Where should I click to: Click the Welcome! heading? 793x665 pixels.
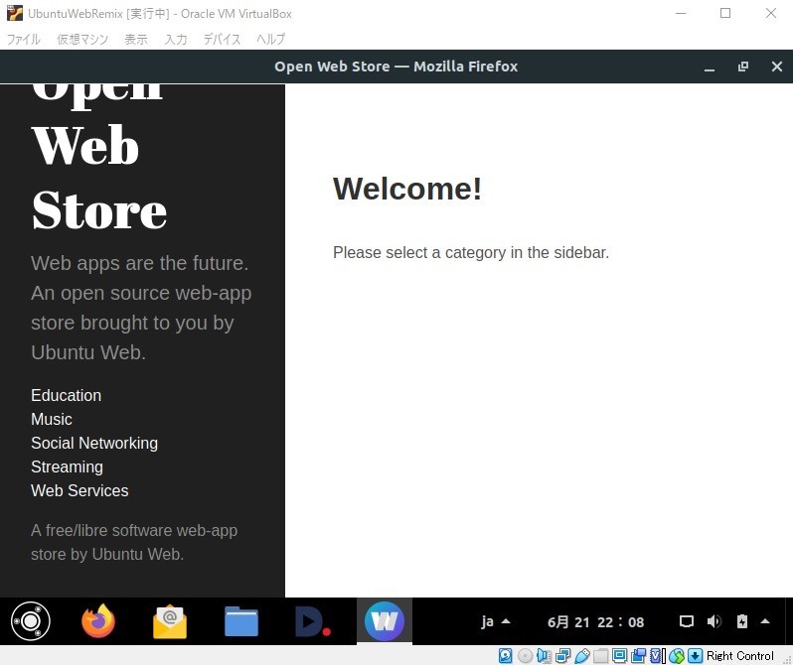click(x=407, y=189)
